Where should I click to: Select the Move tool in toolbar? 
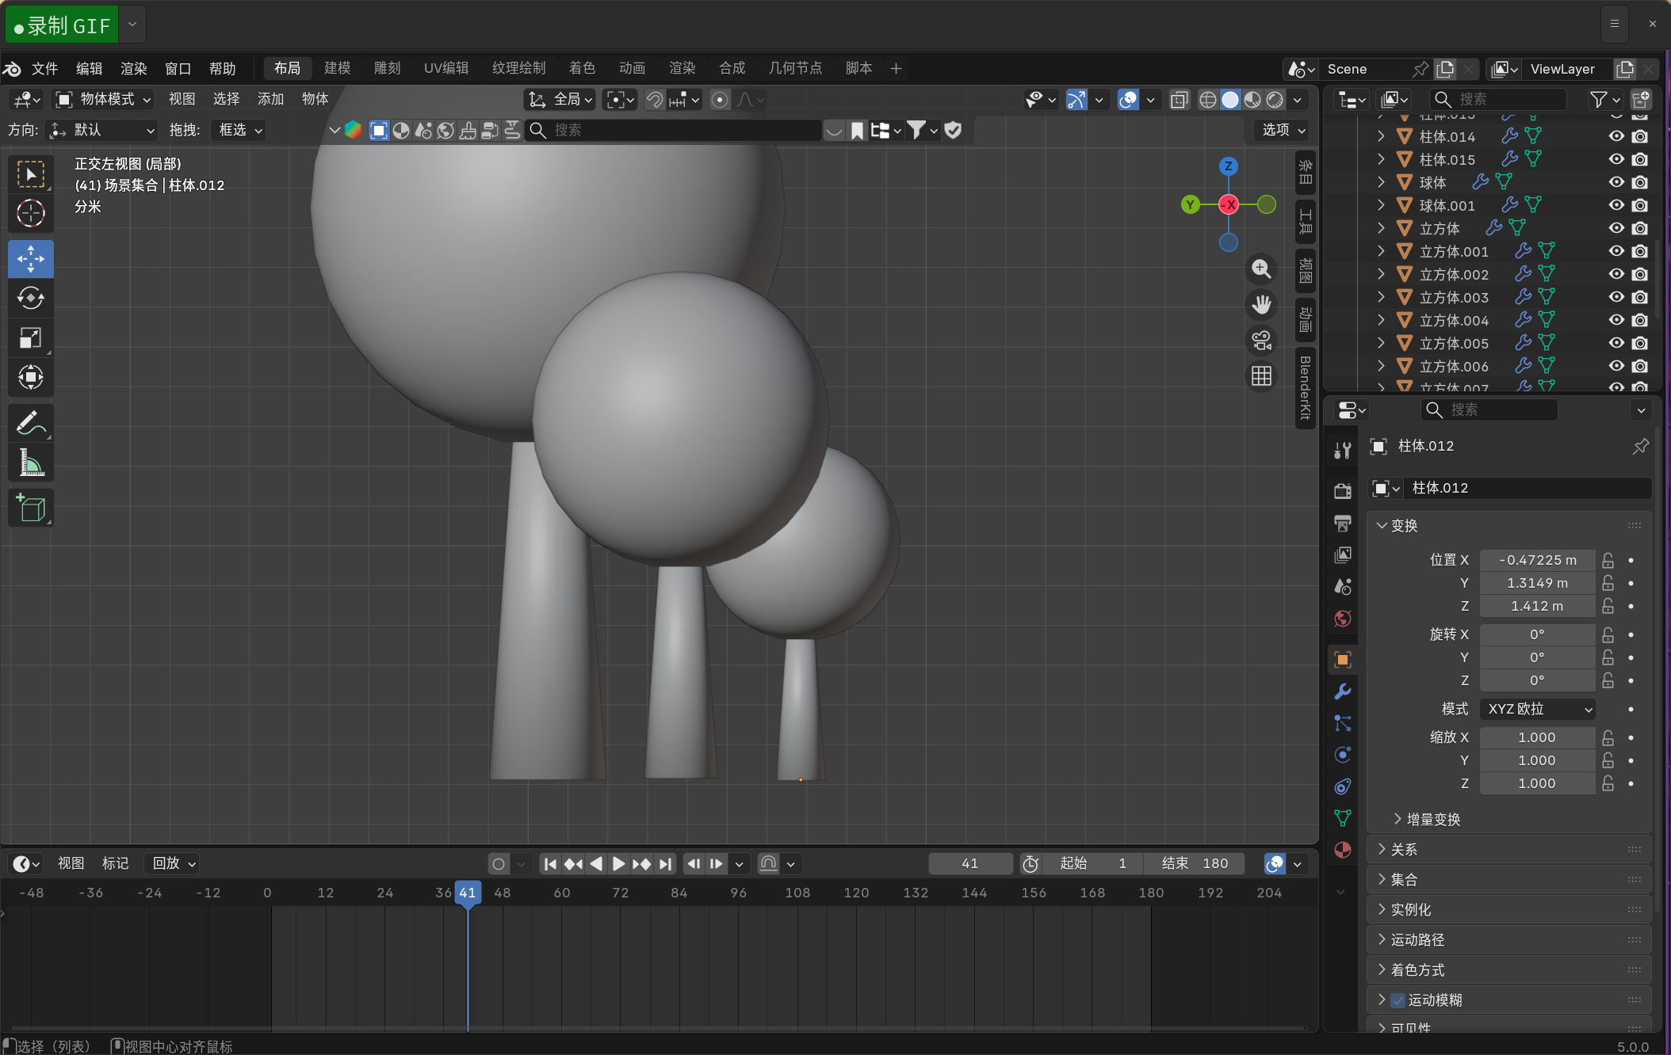[31, 259]
